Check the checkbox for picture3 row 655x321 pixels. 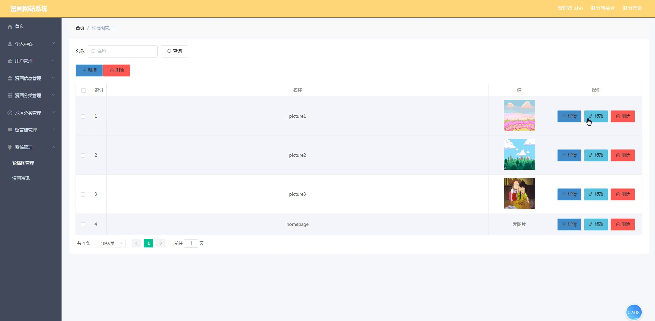tap(83, 194)
